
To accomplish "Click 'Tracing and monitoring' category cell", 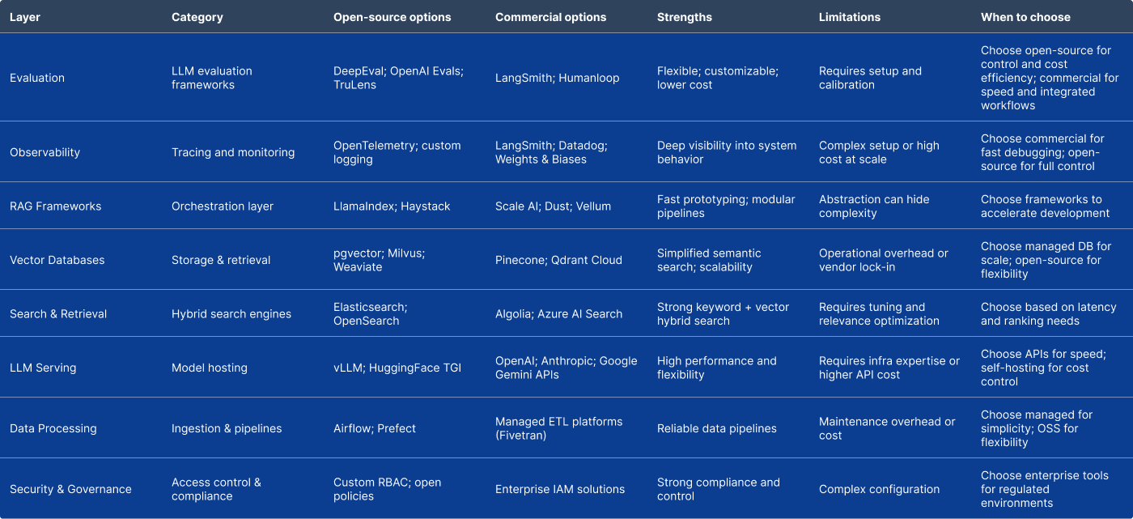I will (233, 152).
